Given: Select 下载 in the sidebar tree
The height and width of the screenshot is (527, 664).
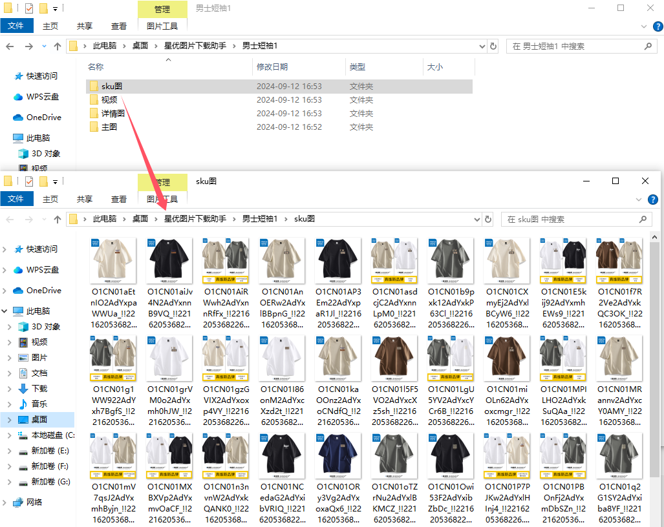Looking at the screenshot, I should [39, 388].
